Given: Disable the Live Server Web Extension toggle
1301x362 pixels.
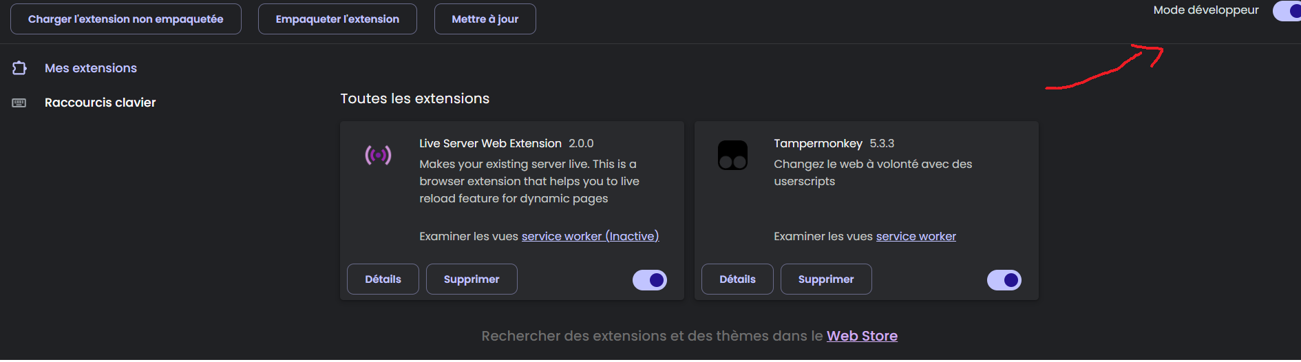Looking at the screenshot, I should pyautogui.click(x=650, y=280).
